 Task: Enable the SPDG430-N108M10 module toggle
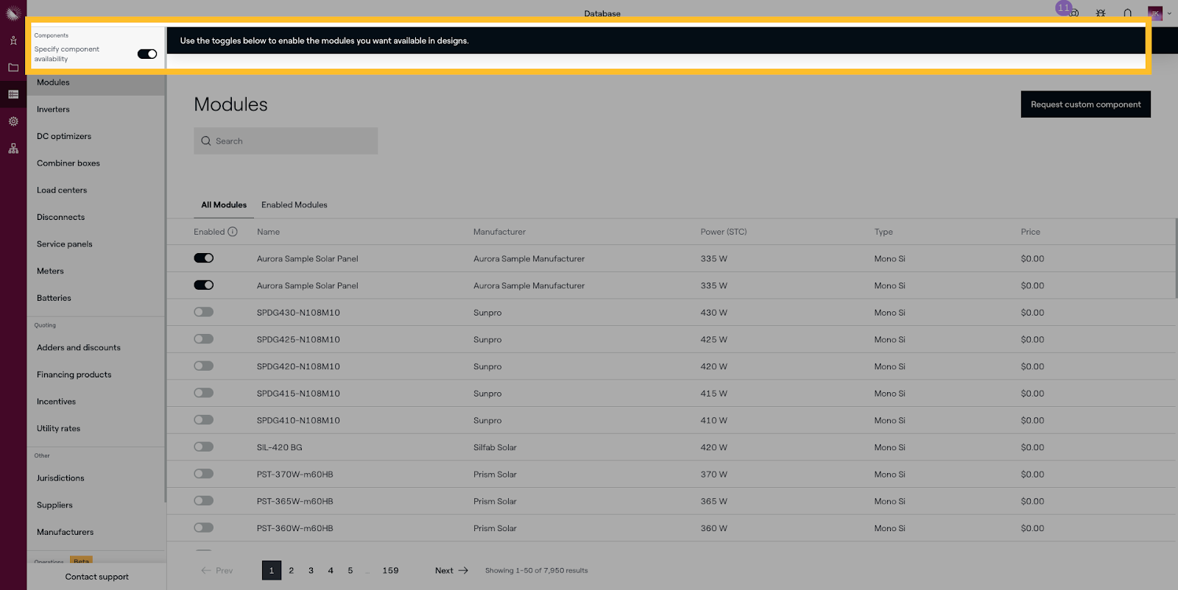204,312
